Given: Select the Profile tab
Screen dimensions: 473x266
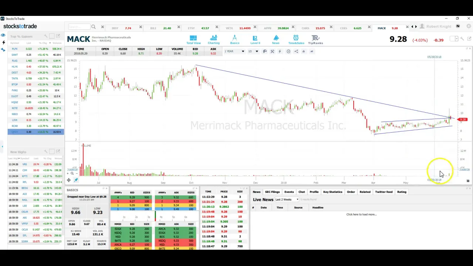Looking at the screenshot, I should click(314, 192).
